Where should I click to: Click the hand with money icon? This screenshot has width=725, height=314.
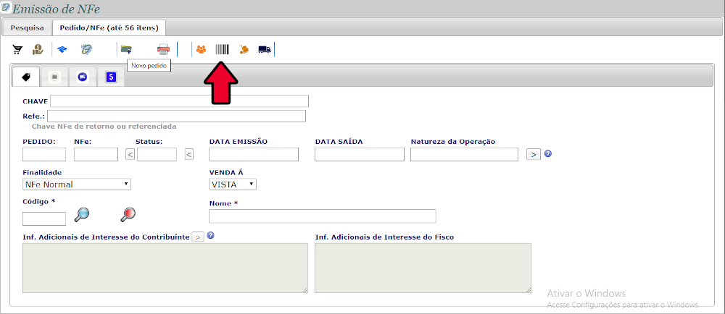tap(37, 50)
